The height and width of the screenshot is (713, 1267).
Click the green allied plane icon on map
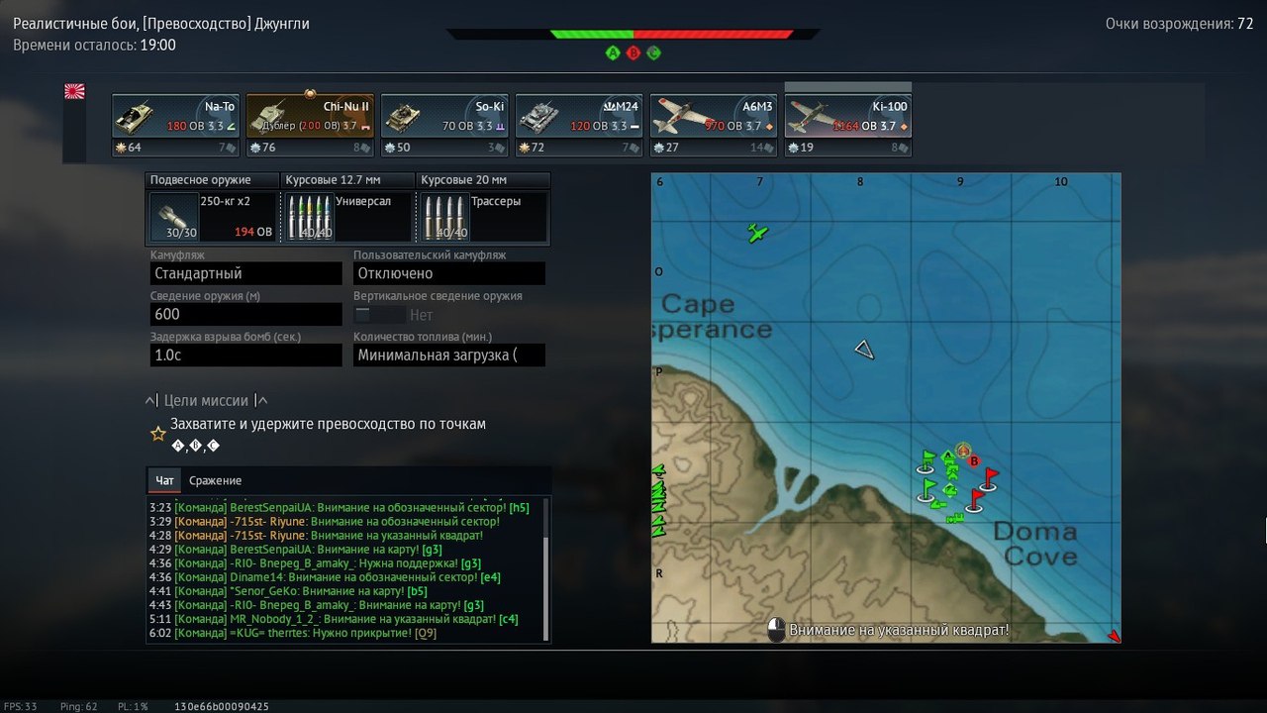coord(757,234)
